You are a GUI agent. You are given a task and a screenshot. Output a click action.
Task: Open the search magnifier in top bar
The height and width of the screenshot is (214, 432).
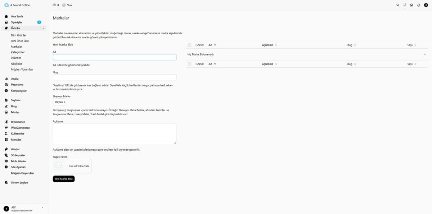tap(398, 5)
